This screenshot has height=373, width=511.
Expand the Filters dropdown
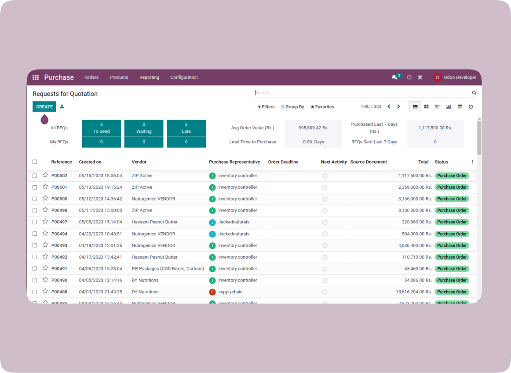(x=266, y=107)
